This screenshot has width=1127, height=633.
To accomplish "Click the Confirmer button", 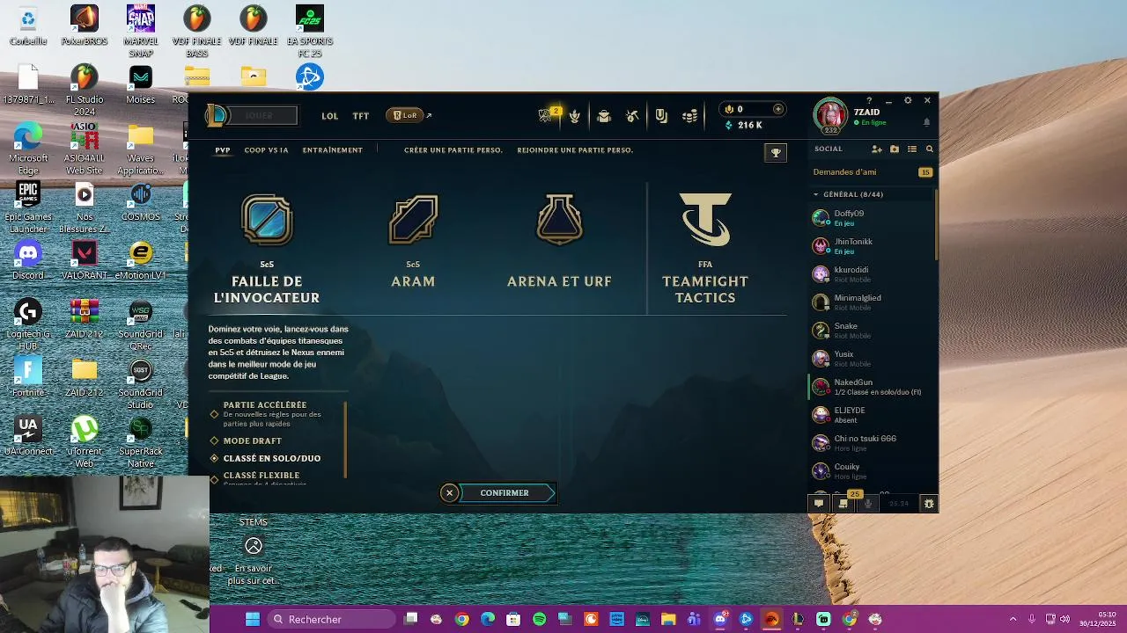I will pyautogui.click(x=507, y=493).
